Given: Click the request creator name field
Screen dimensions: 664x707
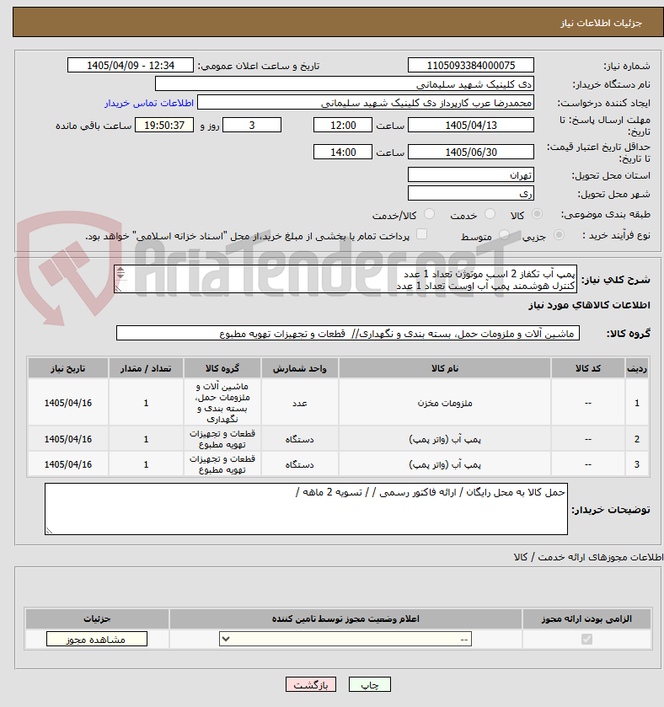Looking at the screenshot, I should point(366,102).
